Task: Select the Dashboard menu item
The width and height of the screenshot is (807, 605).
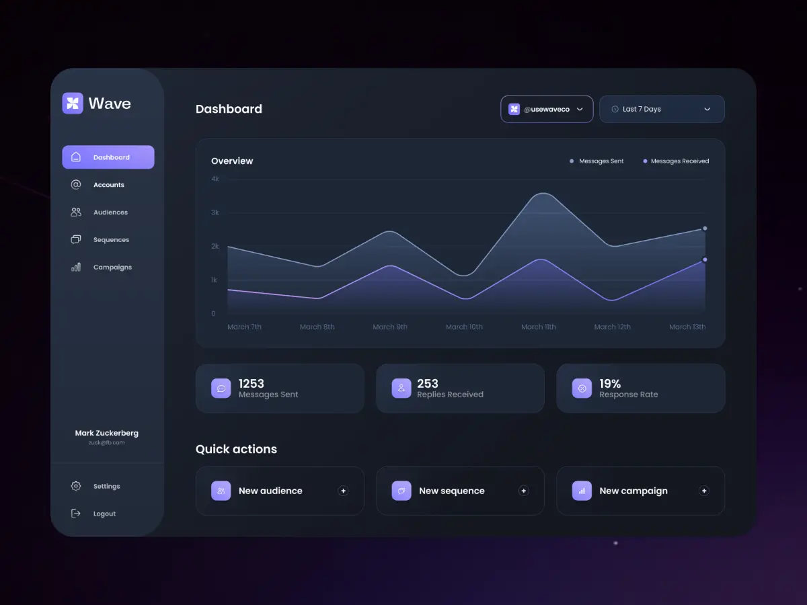Action: click(108, 157)
